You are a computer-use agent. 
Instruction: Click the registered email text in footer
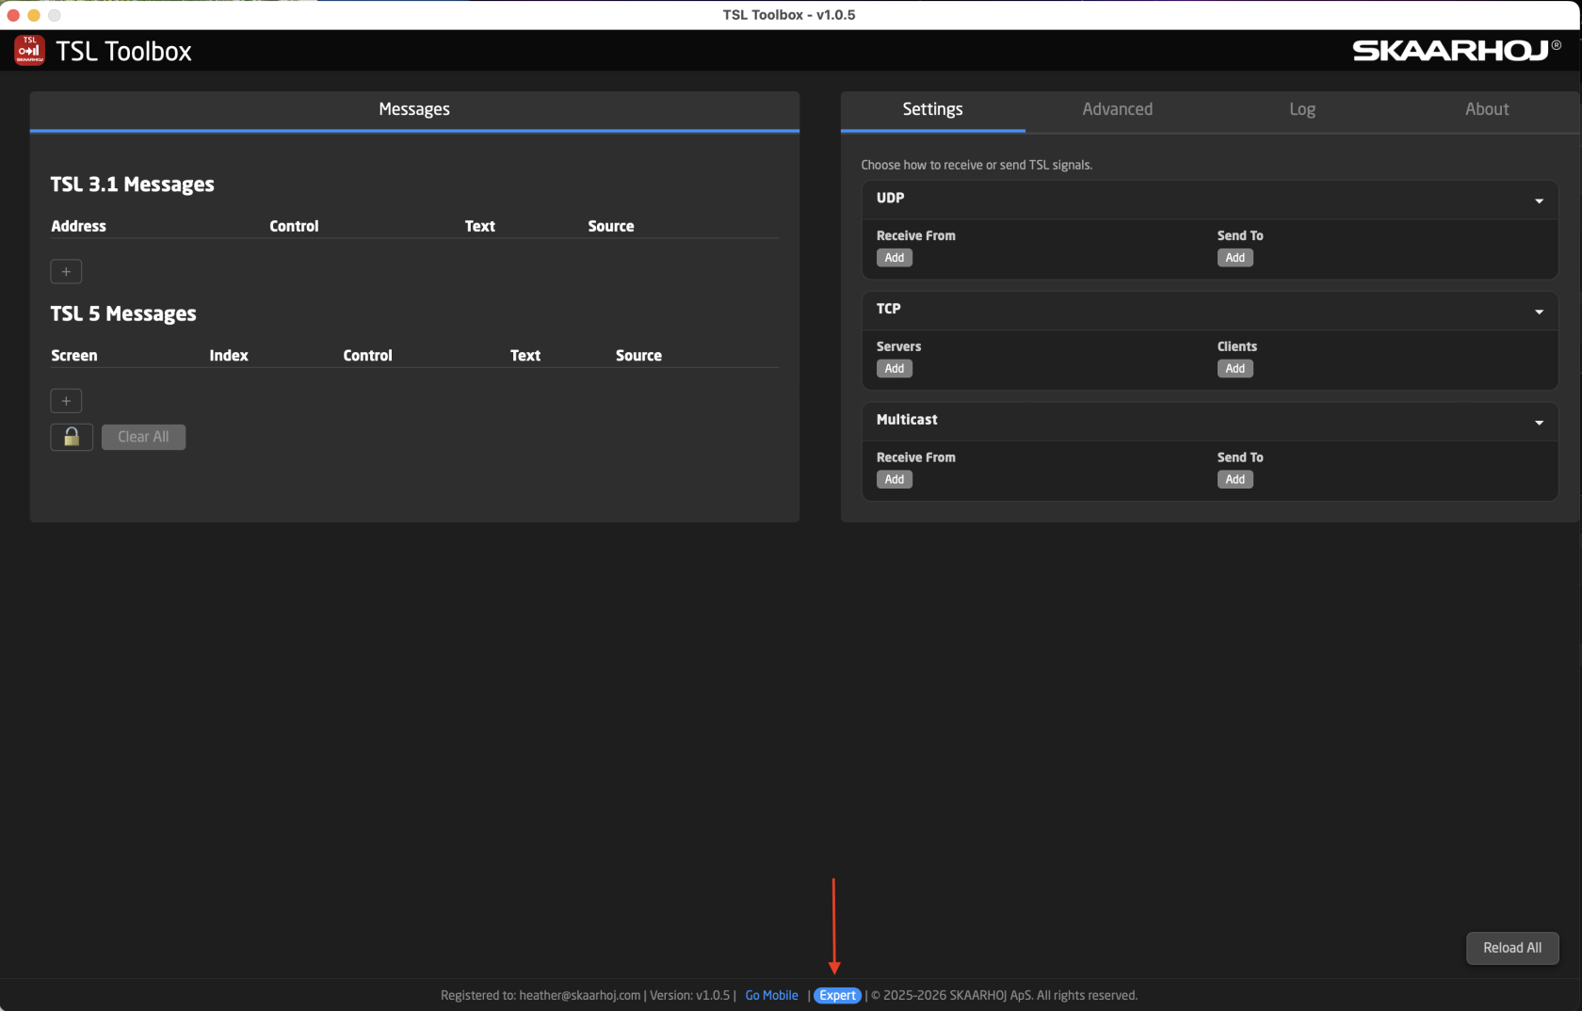pos(579,995)
